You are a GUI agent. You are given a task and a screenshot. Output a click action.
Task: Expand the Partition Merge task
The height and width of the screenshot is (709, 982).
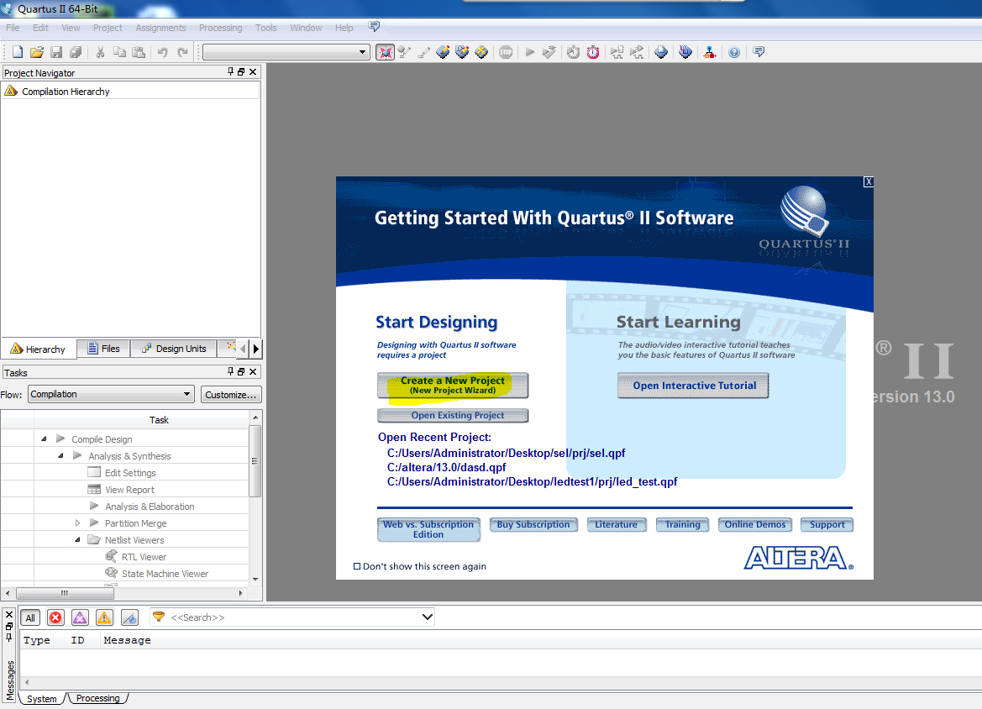[77, 523]
